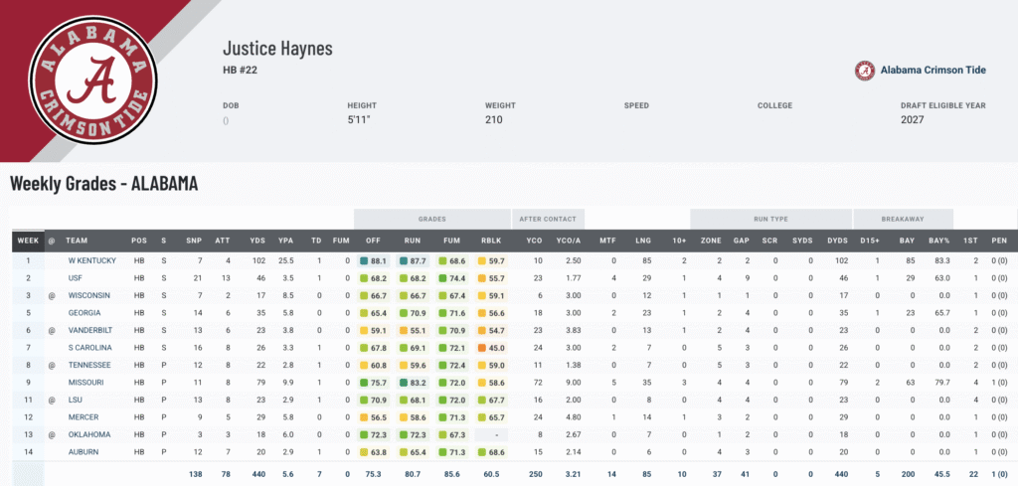This screenshot has width=1018, height=486.
Task: Sort by BAY% column header
Action: click(938, 241)
